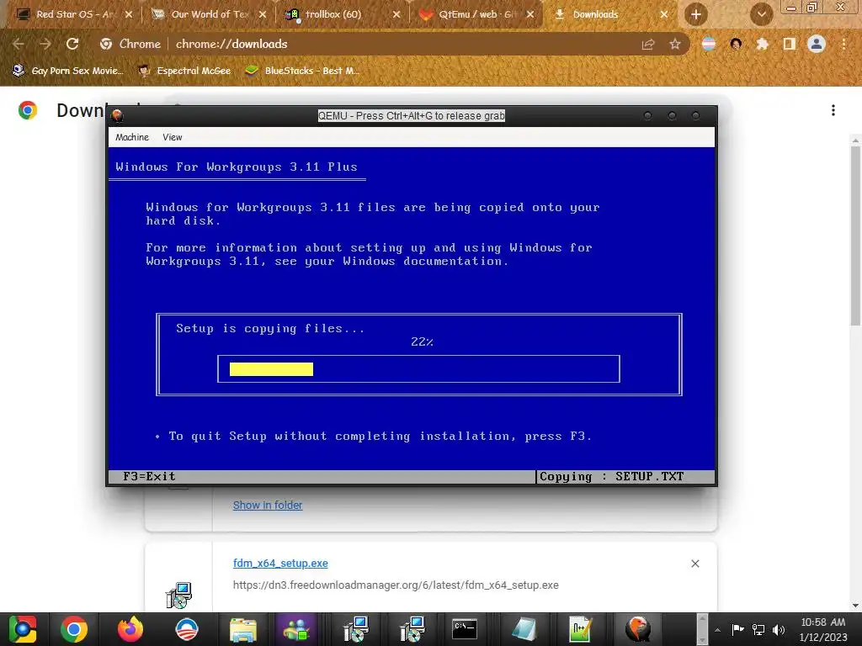Click the fdm_x64_setup.exe file icon
Image resolution: width=862 pixels, height=646 pixels.
click(178, 596)
